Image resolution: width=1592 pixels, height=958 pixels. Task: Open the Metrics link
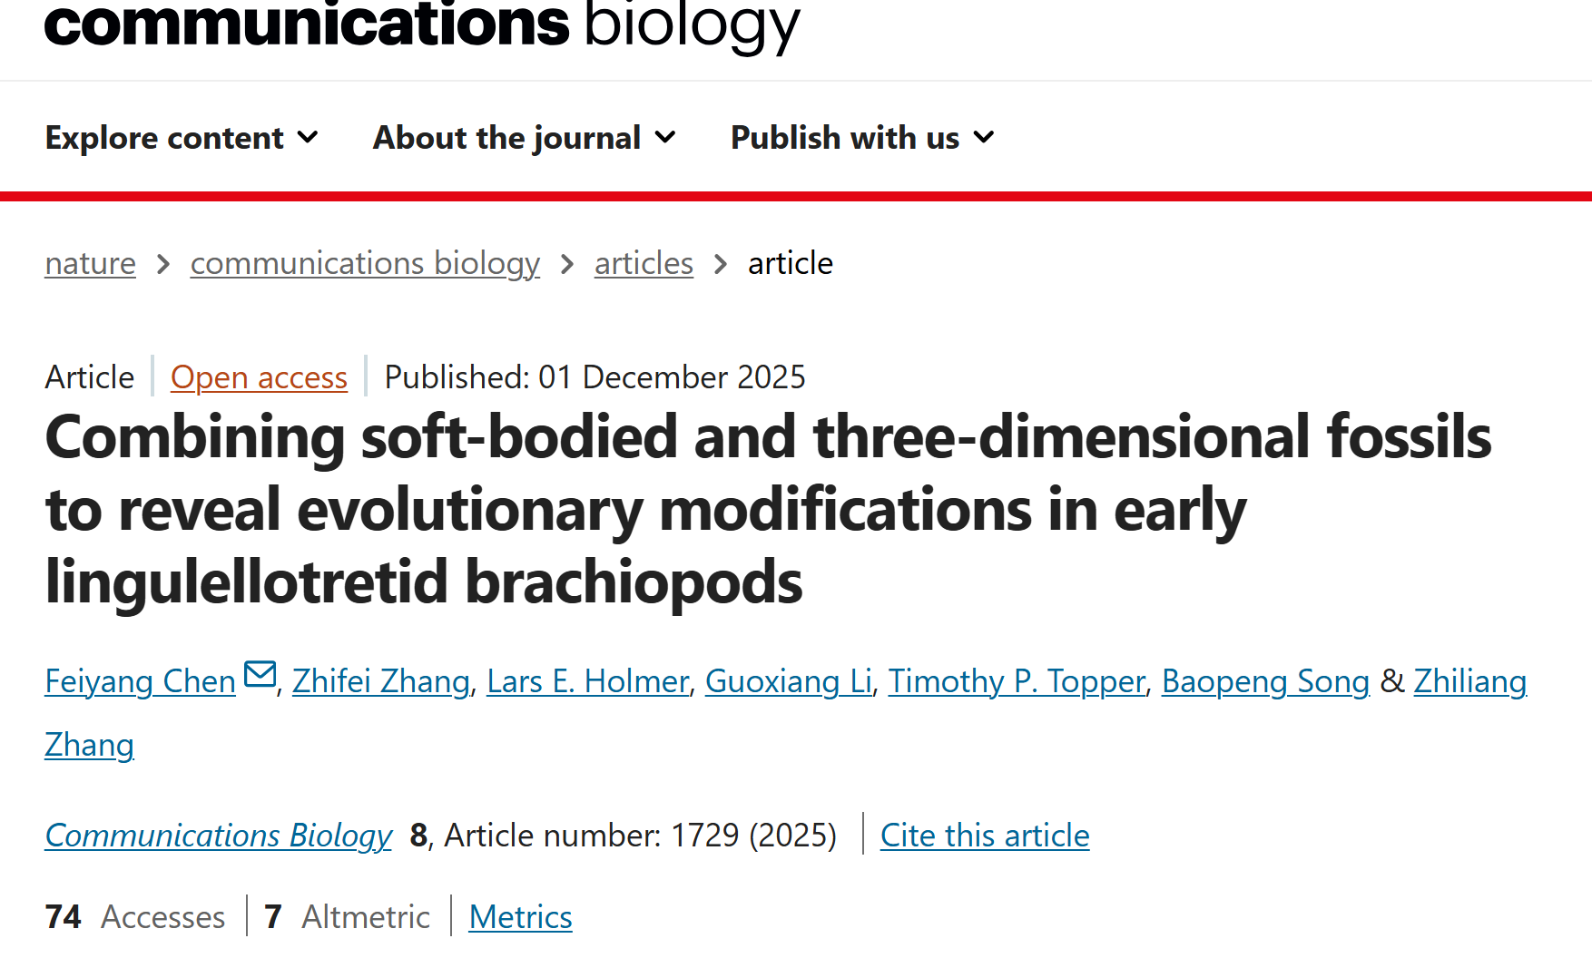coord(520,917)
